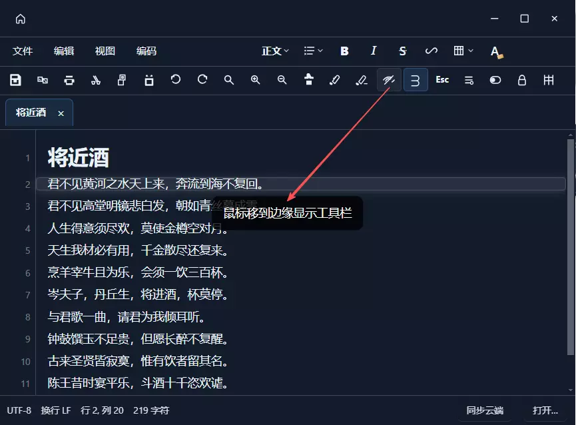Click 行 2, 列 20 position indicator
This screenshot has height=425, width=576.
coord(102,410)
